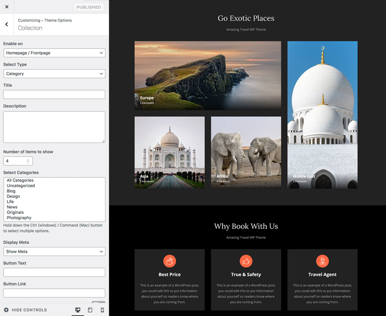
Task: Choose the Uncategorized category option
Action: pyautogui.click(x=21, y=186)
